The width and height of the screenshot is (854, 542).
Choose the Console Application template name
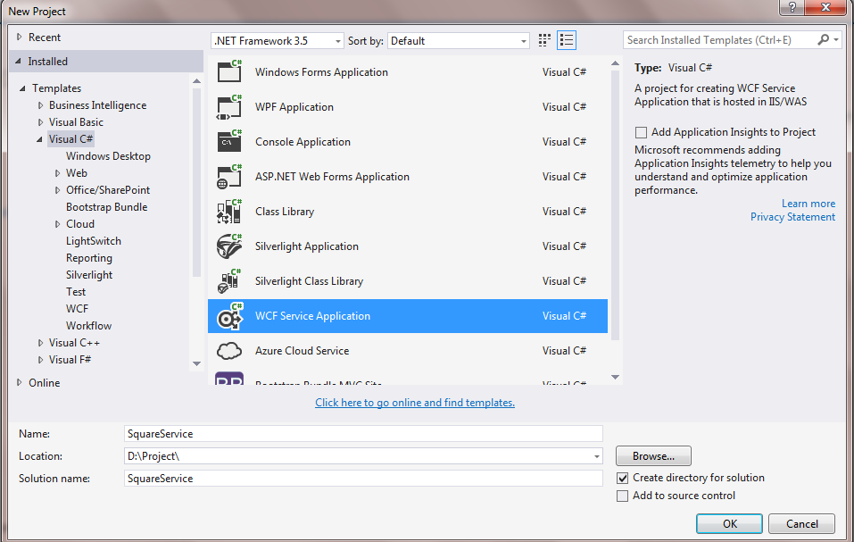coord(303,142)
